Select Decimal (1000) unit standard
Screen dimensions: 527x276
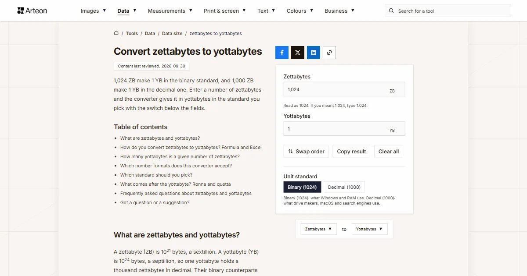pos(344,187)
